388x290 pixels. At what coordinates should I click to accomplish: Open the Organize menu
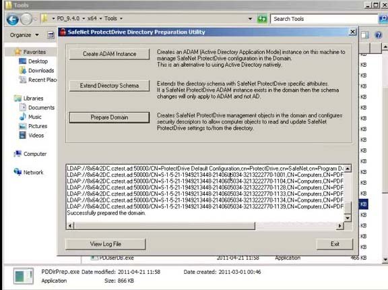pos(24,35)
